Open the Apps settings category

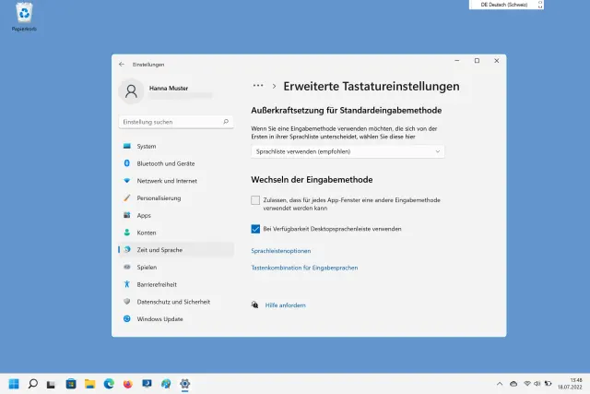pyautogui.click(x=176, y=216)
